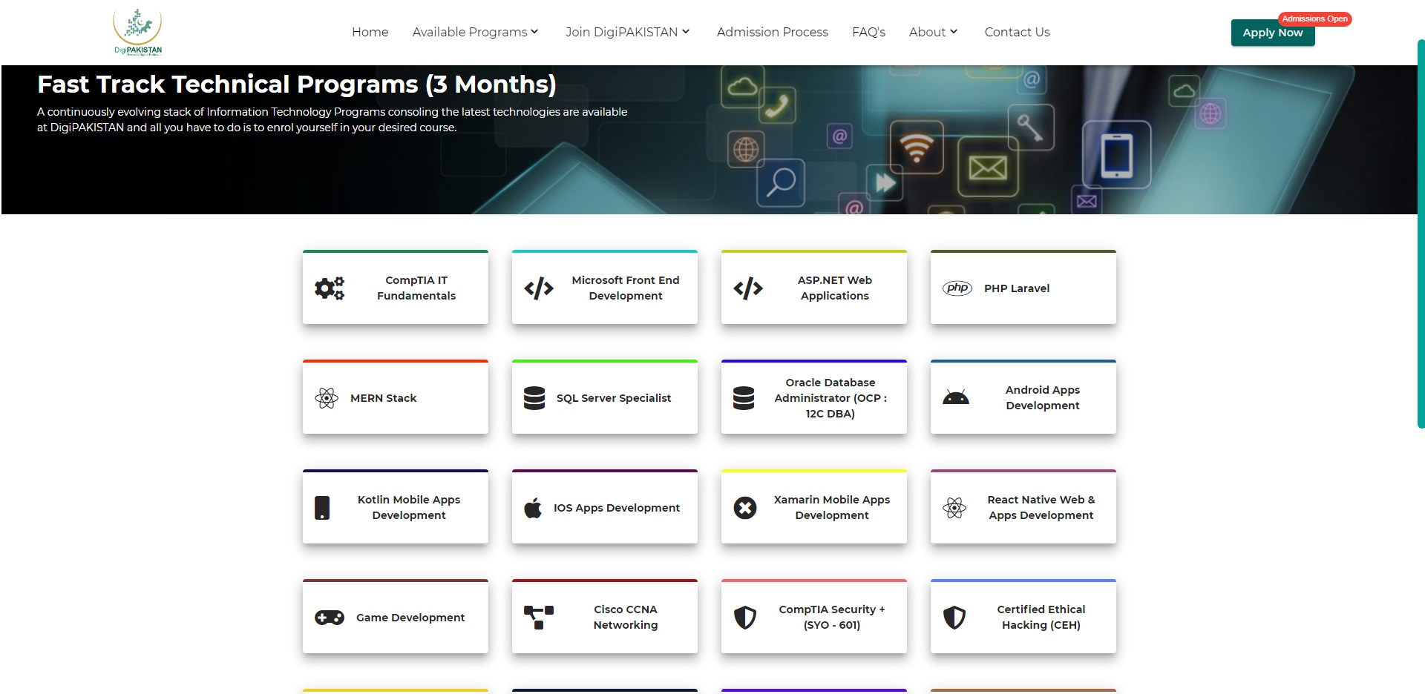Click the code icon on Microsoft Front End card

click(x=539, y=288)
